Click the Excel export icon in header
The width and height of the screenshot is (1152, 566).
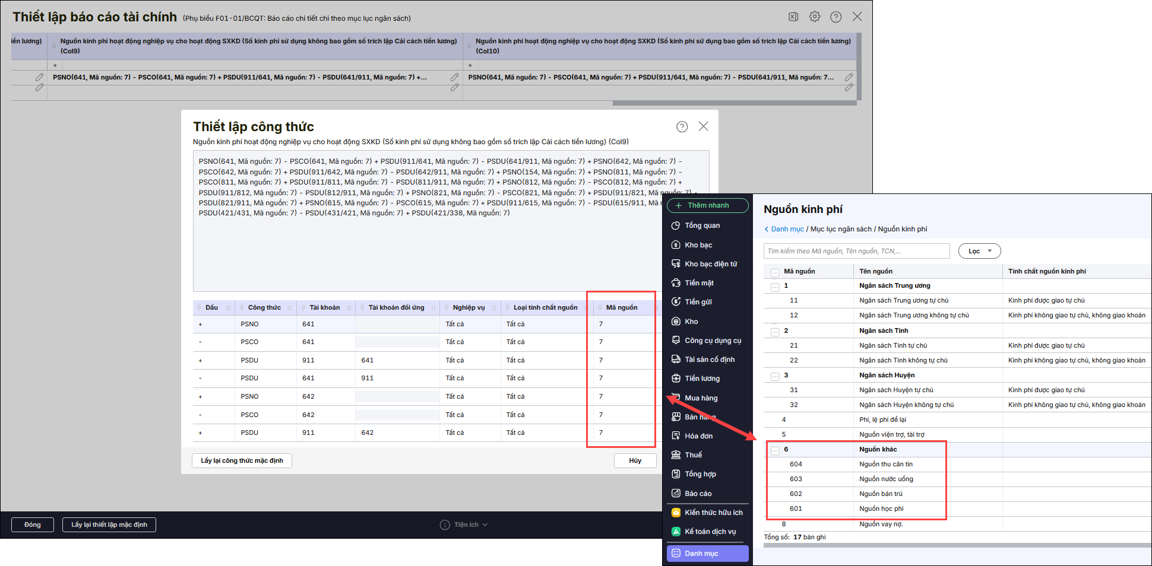tap(793, 17)
